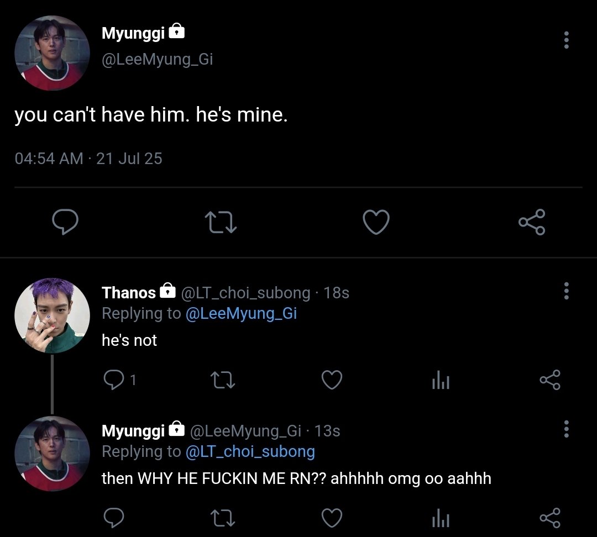
Task: Open the @LT_choi_subong mention link
Action: [250, 451]
